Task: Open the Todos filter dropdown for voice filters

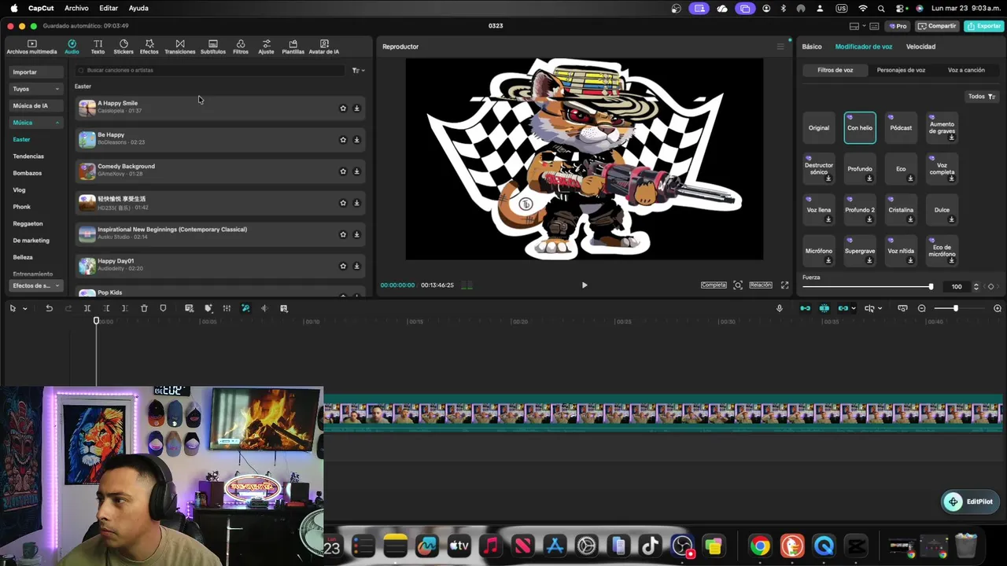Action: click(x=982, y=97)
